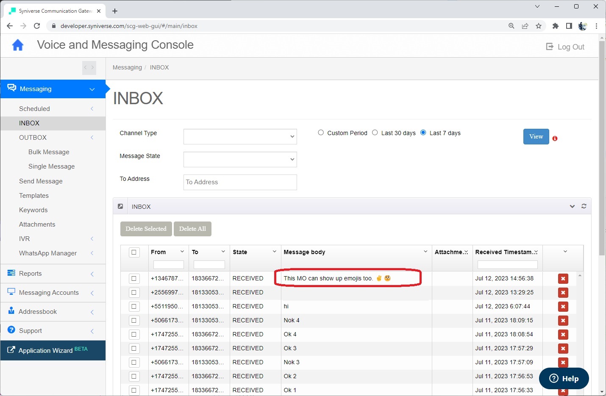Viewport: 606px width, 396px height.
Task: Delete the 'Ok 4' message row
Action: point(563,335)
